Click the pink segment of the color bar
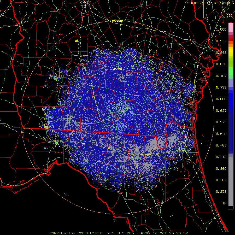This screenshot has height=235, width=235. pyautogui.click(x=231, y=28)
